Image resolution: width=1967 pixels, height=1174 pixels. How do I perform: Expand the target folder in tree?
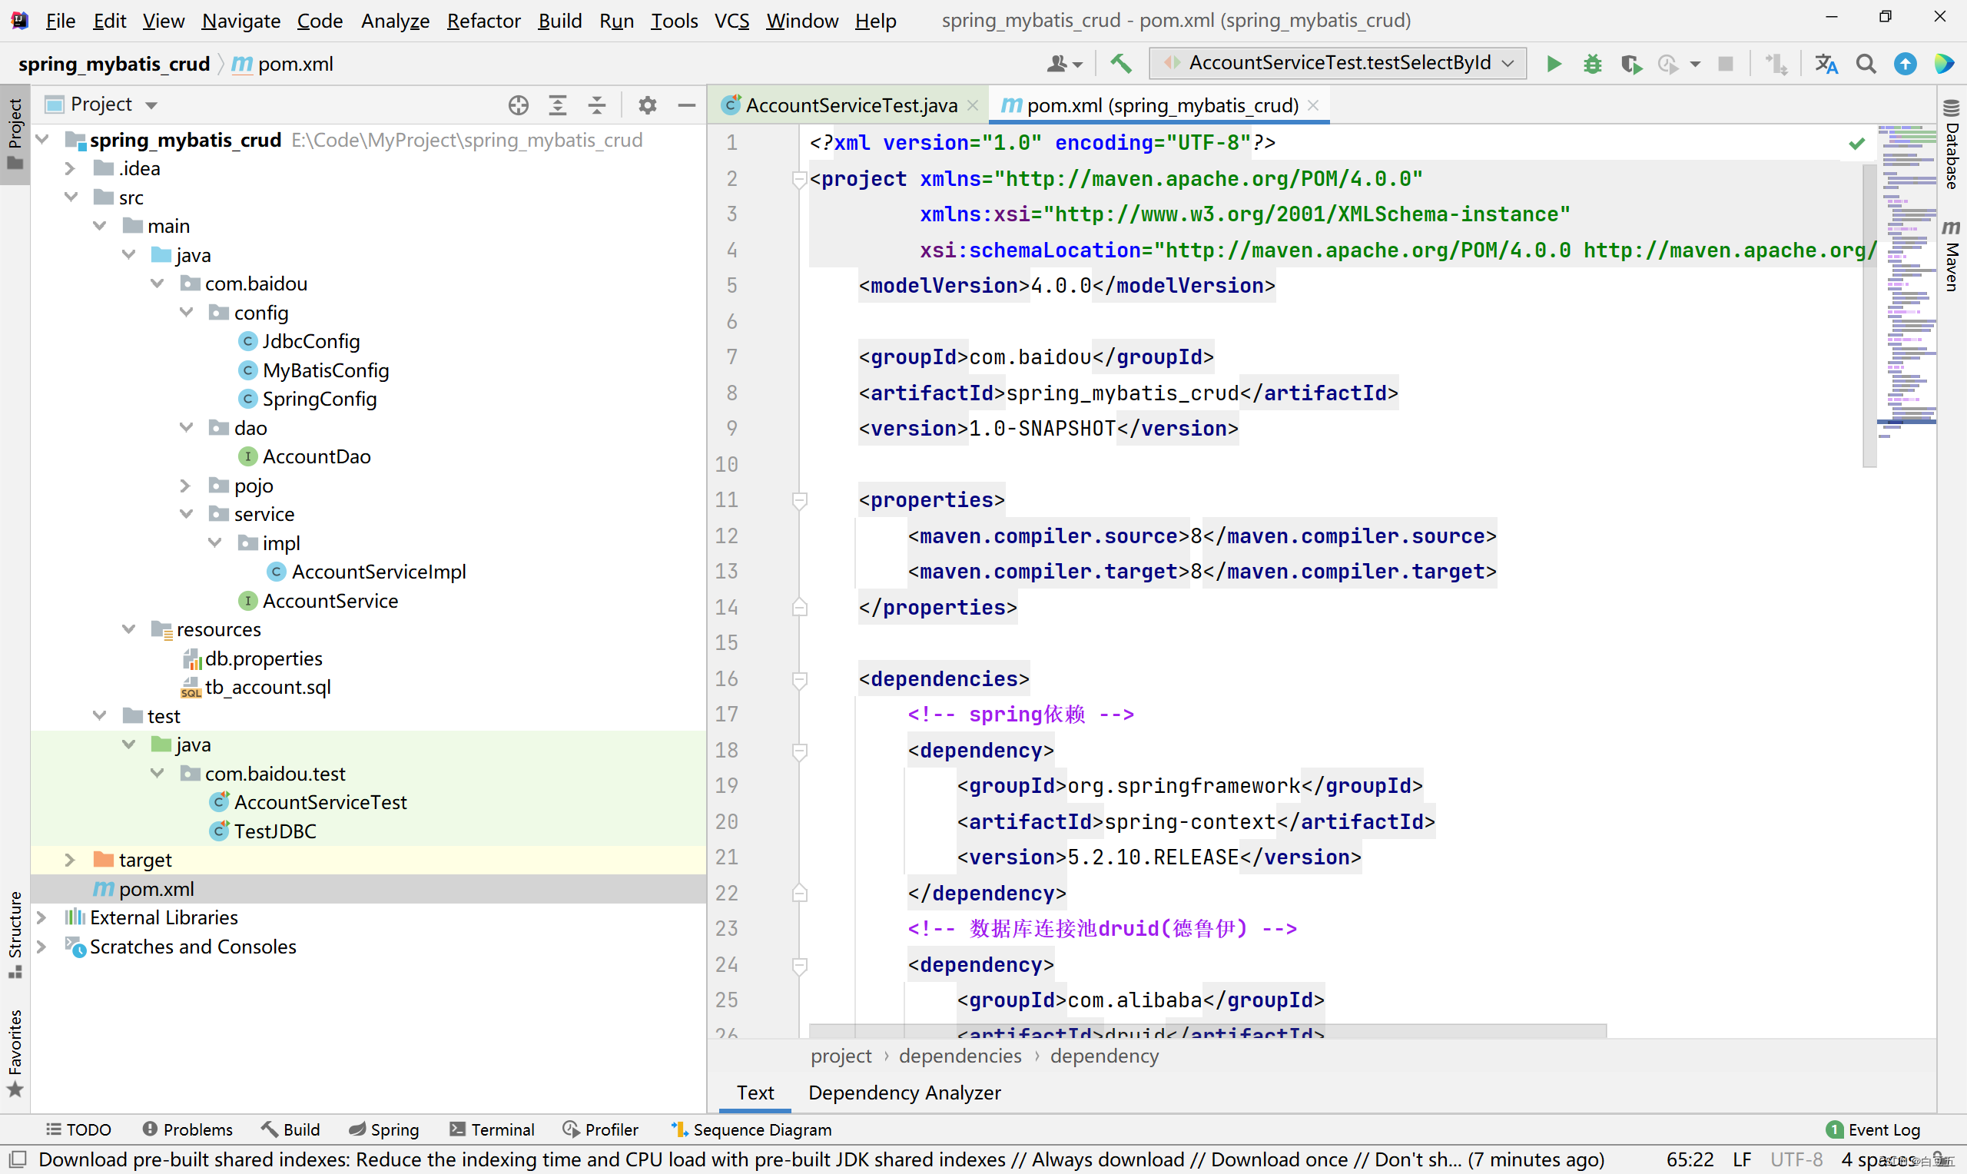(70, 860)
